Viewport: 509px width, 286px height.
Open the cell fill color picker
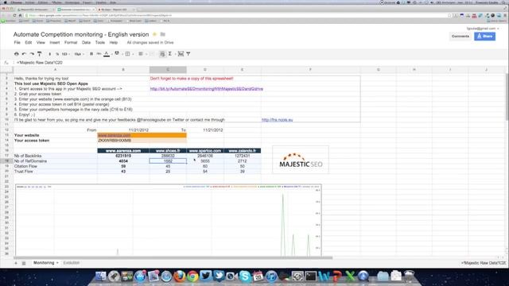pos(117,54)
